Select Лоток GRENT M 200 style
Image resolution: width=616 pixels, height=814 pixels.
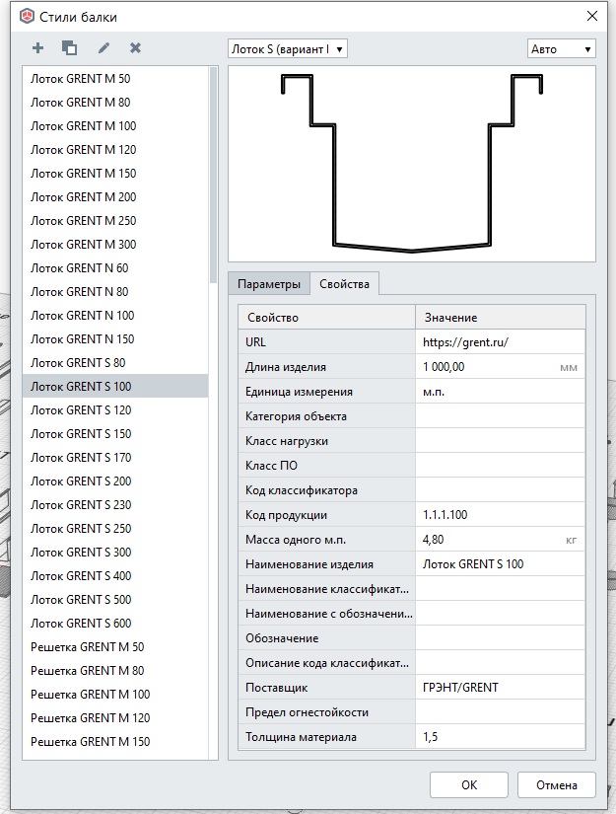coord(115,197)
